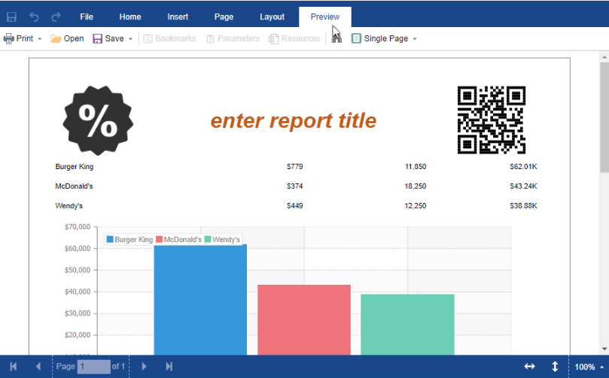Screen dimensions: 609x378
Task: Click the Wendy's green legend swatch
Action: pos(208,239)
